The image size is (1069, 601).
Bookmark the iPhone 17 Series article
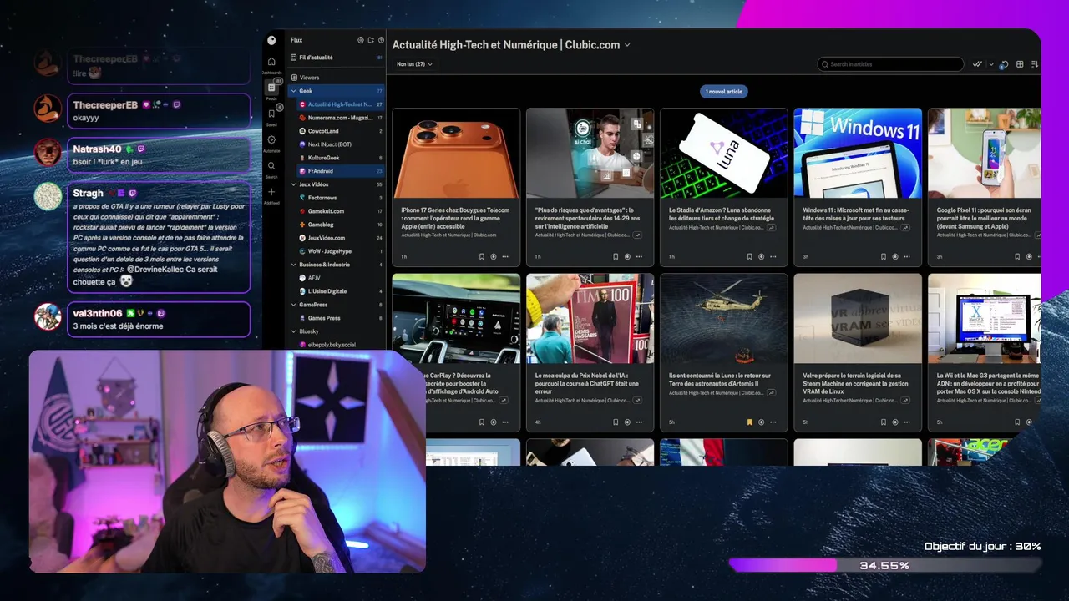(482, 257)
